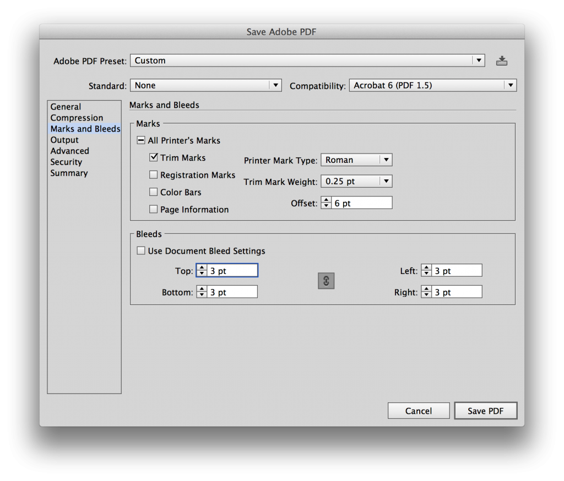The image size is (564, 481).
Task: Click the save preset icon
Action: (501, 61)
